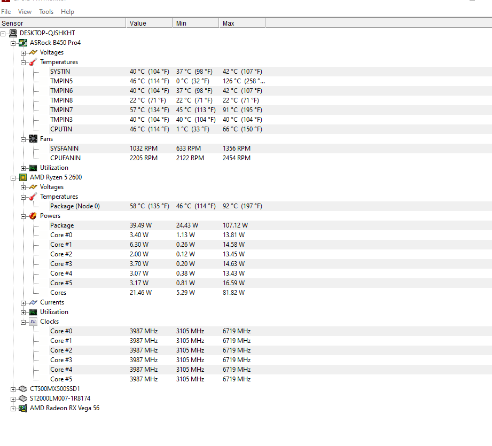Image resolution: width=492 pixels, height=446 pixels.
Task: Click the Min column header
Action: click(x=196, y=23)
